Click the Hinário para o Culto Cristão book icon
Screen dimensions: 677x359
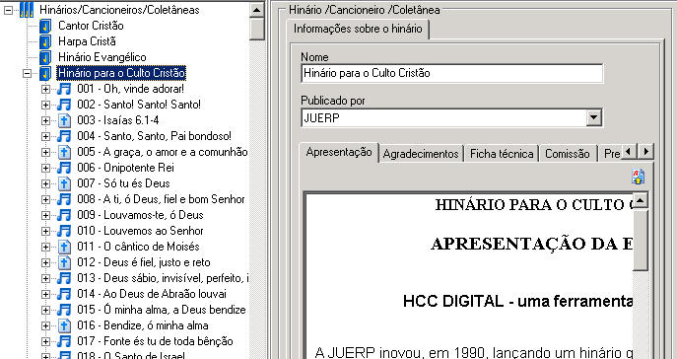coord(45,73)
